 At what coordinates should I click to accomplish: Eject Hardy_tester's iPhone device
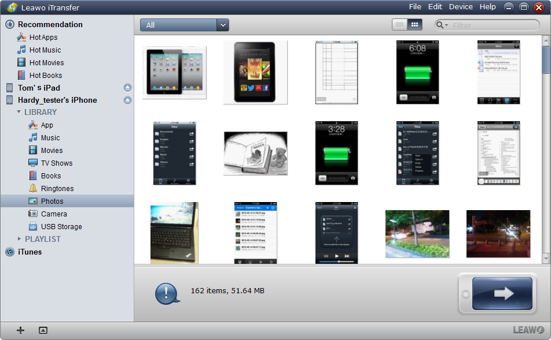coord(127,100)
